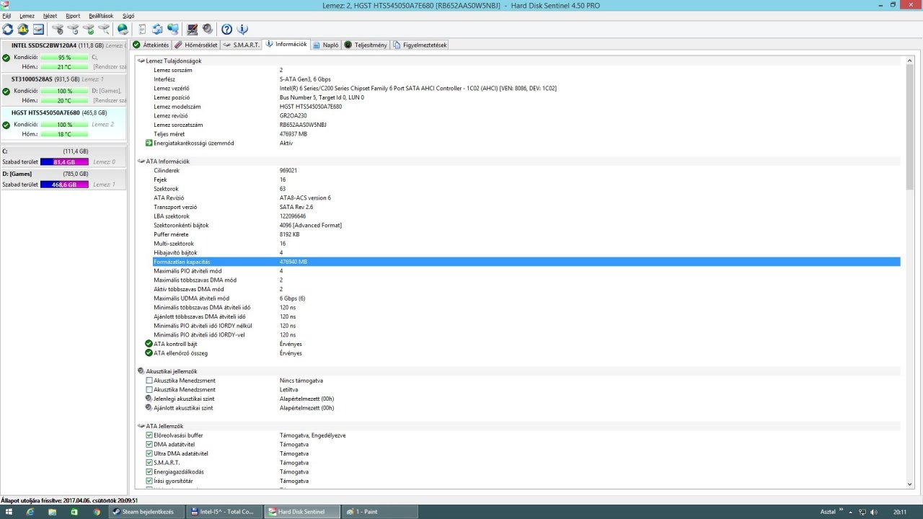Click info panel scrollbar up arrow

pos(909,61)
